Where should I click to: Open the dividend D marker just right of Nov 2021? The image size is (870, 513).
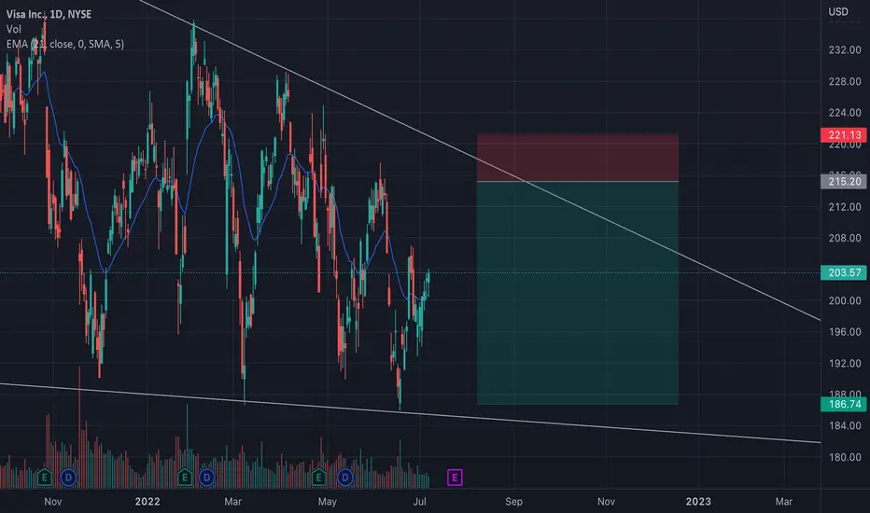pos(69,477)
